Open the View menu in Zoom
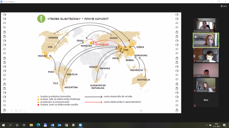 [224, 6]
